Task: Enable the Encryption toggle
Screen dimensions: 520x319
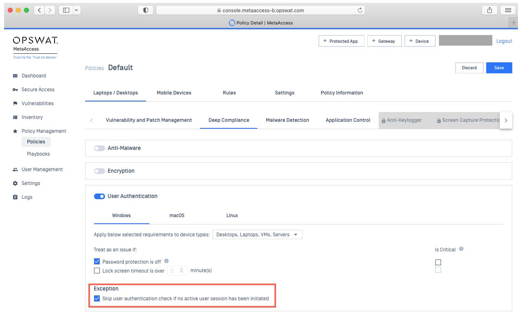Action: pos(99,171)
